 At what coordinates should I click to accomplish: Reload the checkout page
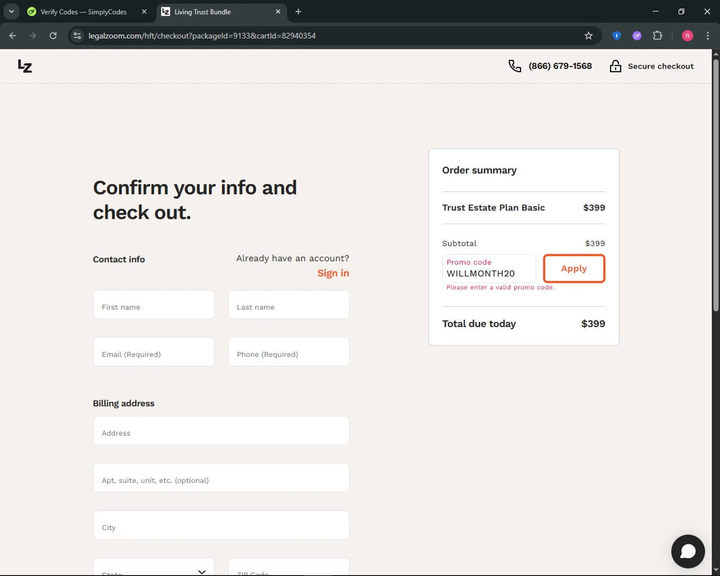click(x=53, y=36)
